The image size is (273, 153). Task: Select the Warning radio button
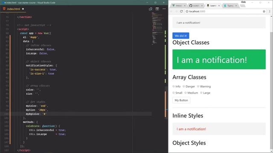point(198,86)
